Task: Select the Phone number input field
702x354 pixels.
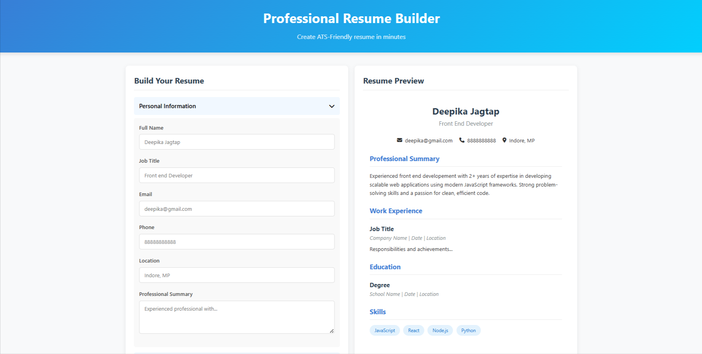Action: [237, 242]
